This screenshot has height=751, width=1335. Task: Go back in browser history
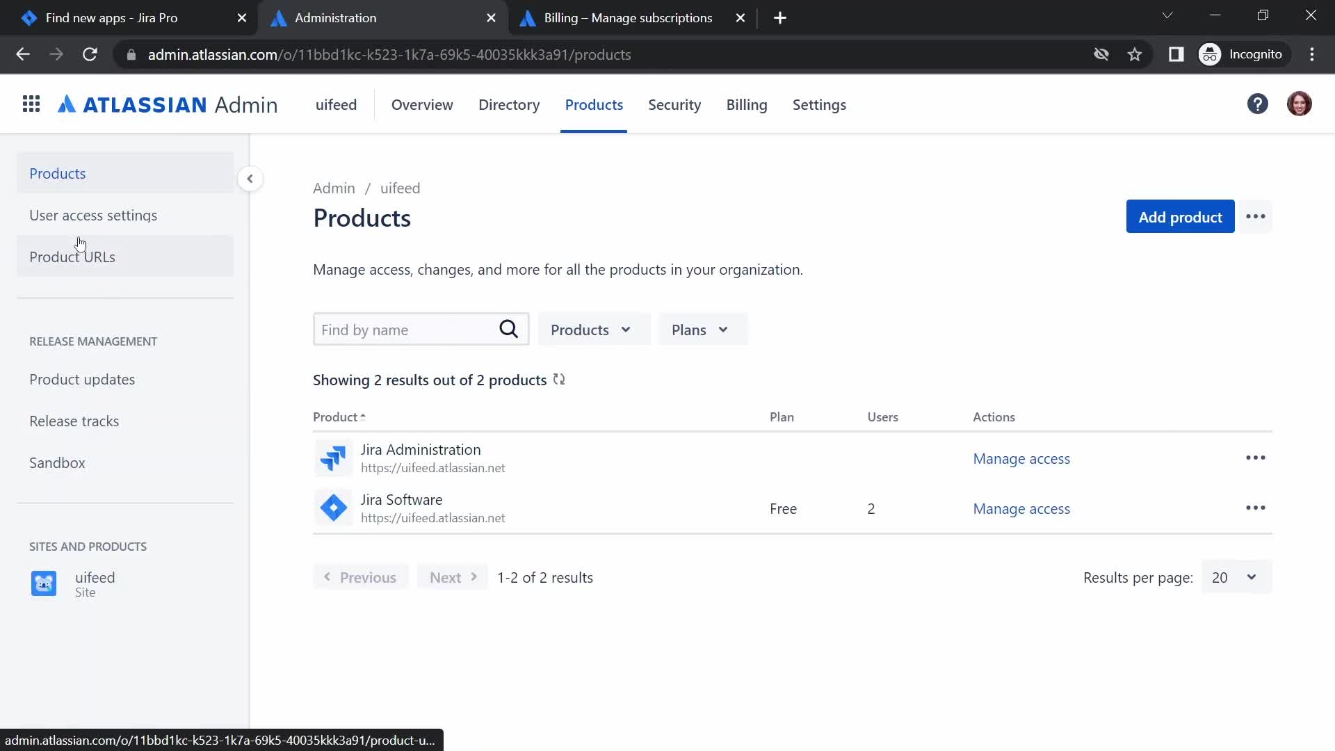tap(23, 54)
